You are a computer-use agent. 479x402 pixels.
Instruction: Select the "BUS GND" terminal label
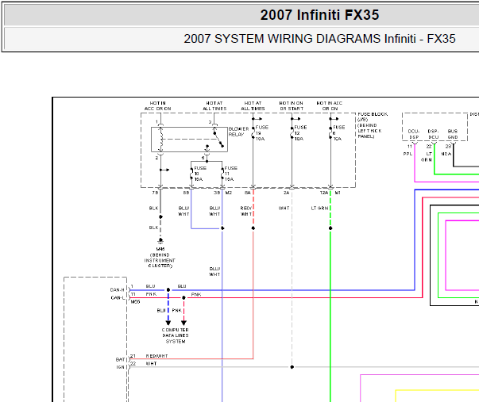click(453, 134)
